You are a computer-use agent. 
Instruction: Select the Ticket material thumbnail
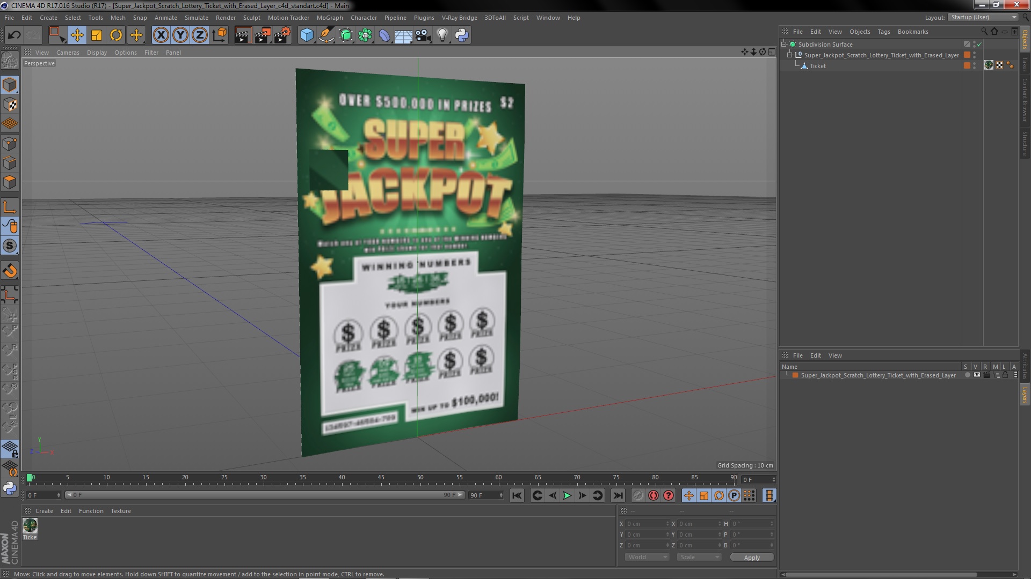(30, 525)
